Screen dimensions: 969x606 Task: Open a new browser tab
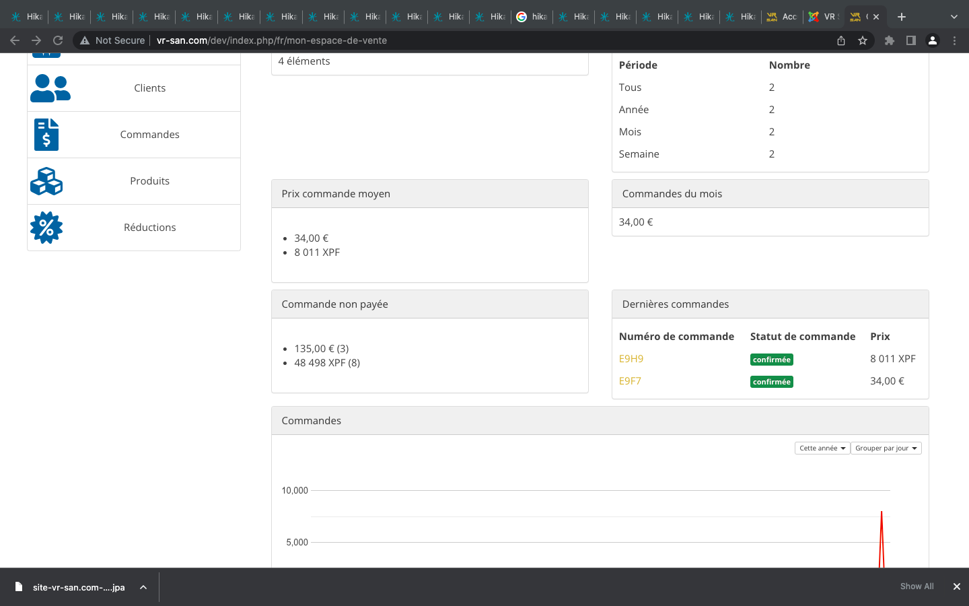pos(902,17)
